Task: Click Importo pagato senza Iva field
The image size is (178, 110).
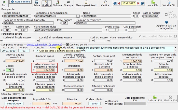Action: point(15,61)
